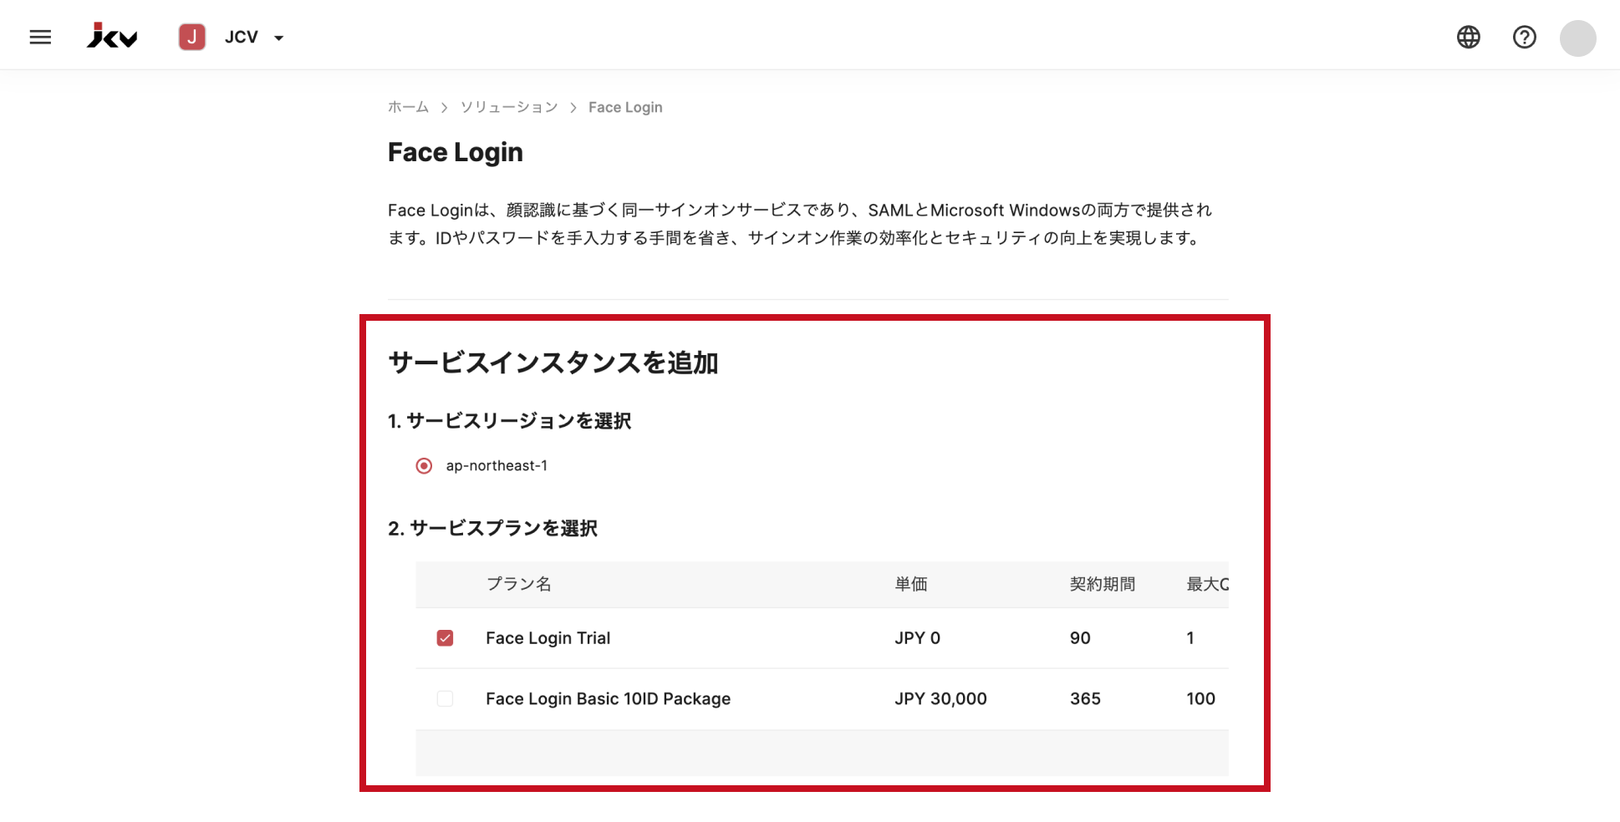Go to ソリューション breadcrumb

tap(509, 107)
